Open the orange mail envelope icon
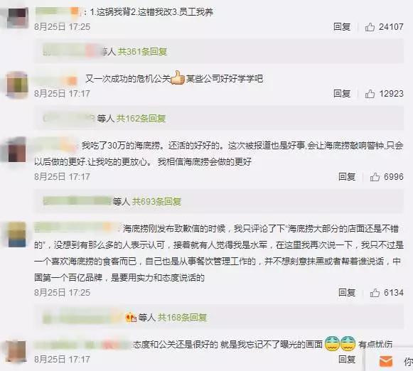The height and width of the screenshot is (371, 413). tap(386, 361)
